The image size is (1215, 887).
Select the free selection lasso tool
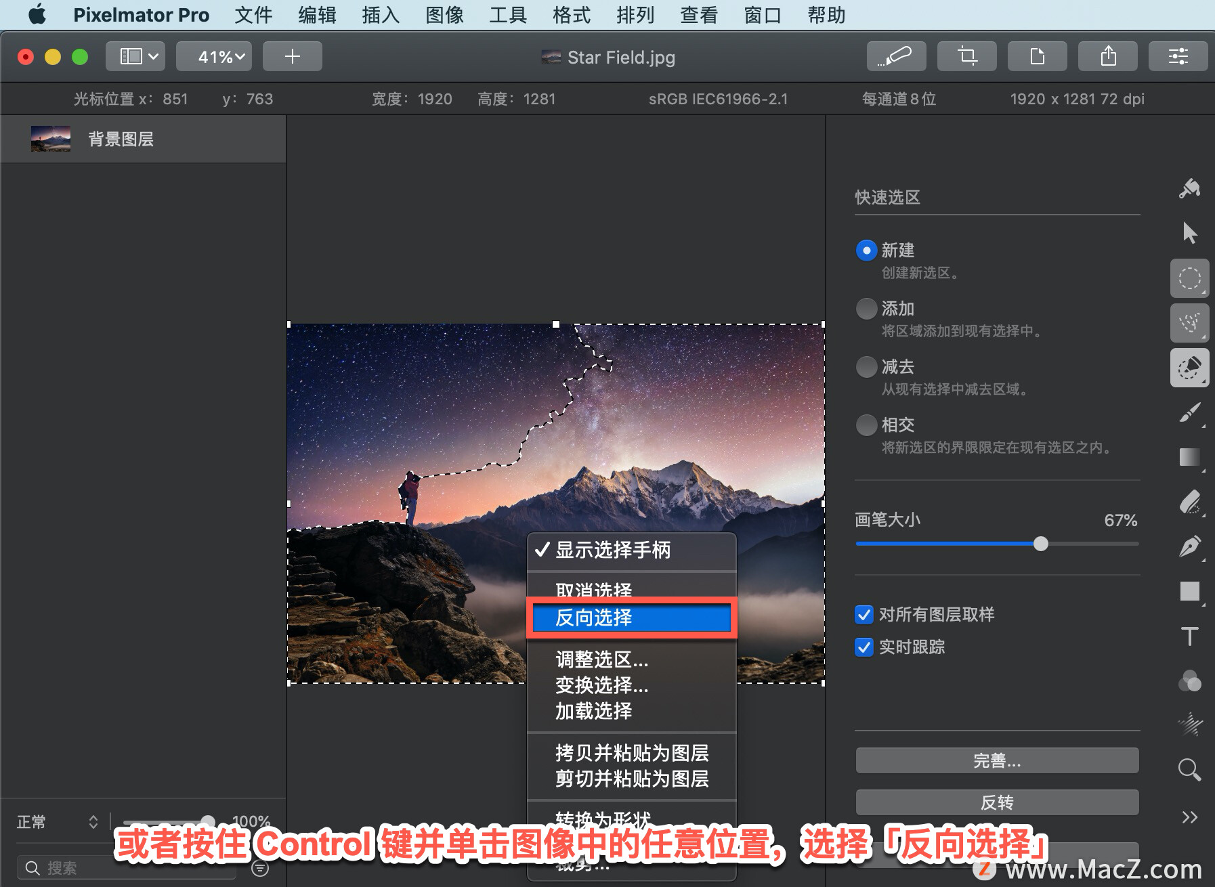click(x=1189, y=323)
